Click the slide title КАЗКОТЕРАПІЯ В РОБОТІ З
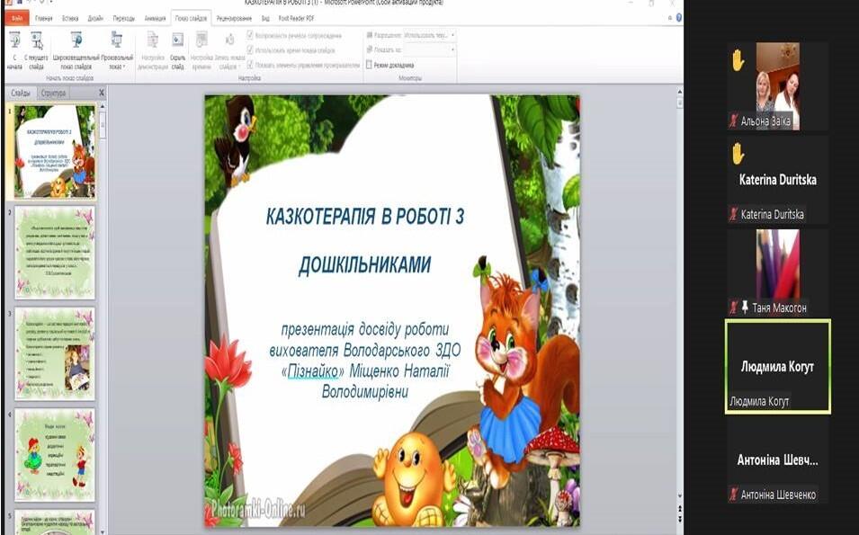Image resolution: width=859 pixels, height=535 pixels. (x=365, y=217)
